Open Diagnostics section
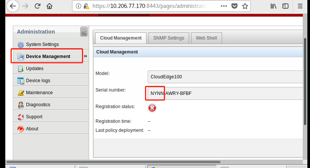310x168 pixels. click(51, 104)
